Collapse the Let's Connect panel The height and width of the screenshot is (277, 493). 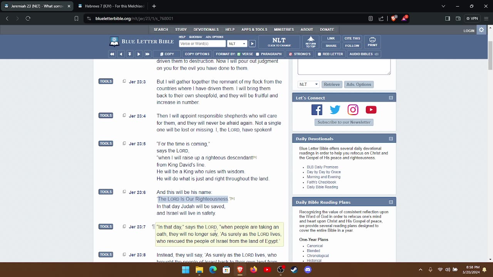click(x=391, y=98)
